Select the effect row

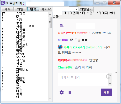[x=24, y=54]
